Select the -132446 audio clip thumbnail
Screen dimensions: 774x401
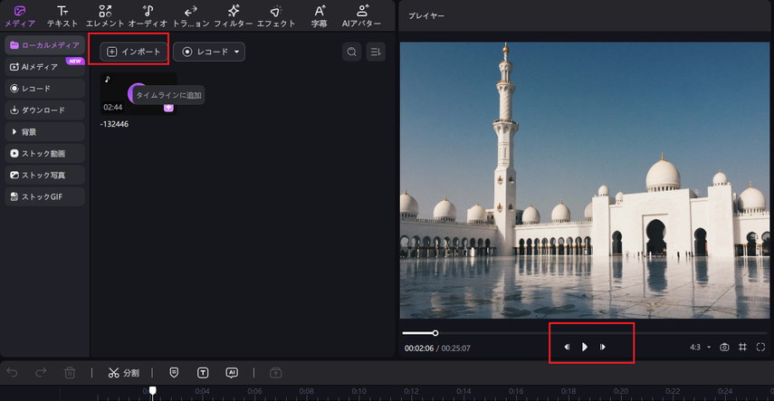139,94
